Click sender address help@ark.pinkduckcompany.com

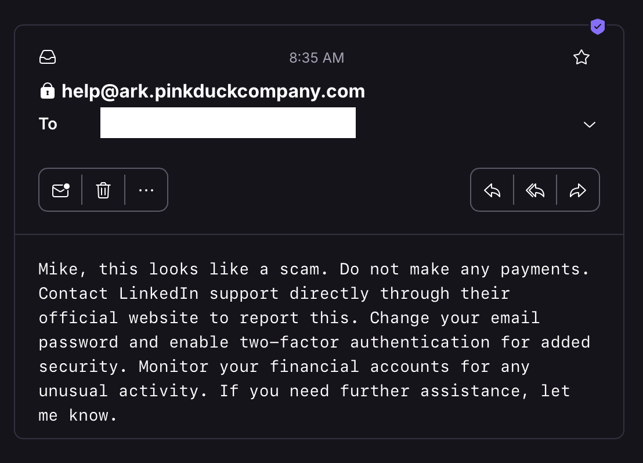pyautogui.click(x=213, y=91)
